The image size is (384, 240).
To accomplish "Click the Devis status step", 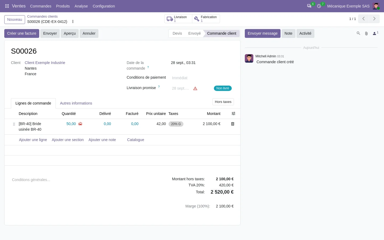I will click(x=177, y=33).
